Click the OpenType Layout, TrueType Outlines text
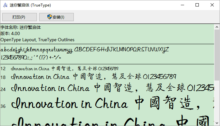220x126 pixels. click(37, 40)
